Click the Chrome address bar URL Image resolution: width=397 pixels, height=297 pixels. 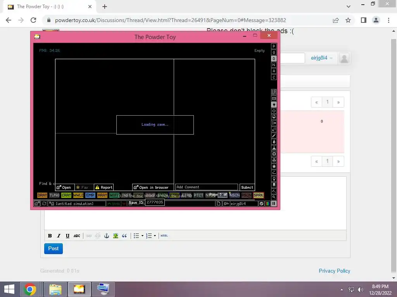pos(171,20)
